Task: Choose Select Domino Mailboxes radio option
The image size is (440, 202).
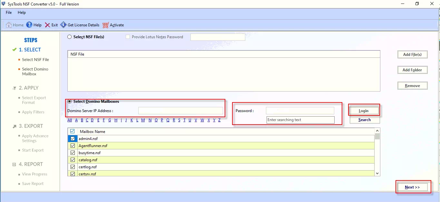Action: (69, 101)
